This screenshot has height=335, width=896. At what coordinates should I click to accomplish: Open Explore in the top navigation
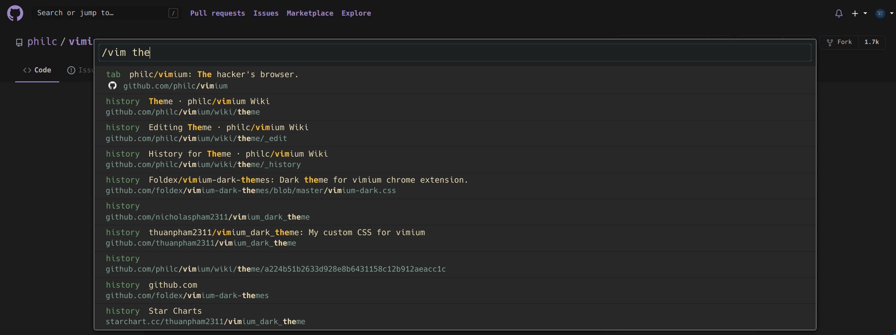point(356,13)
